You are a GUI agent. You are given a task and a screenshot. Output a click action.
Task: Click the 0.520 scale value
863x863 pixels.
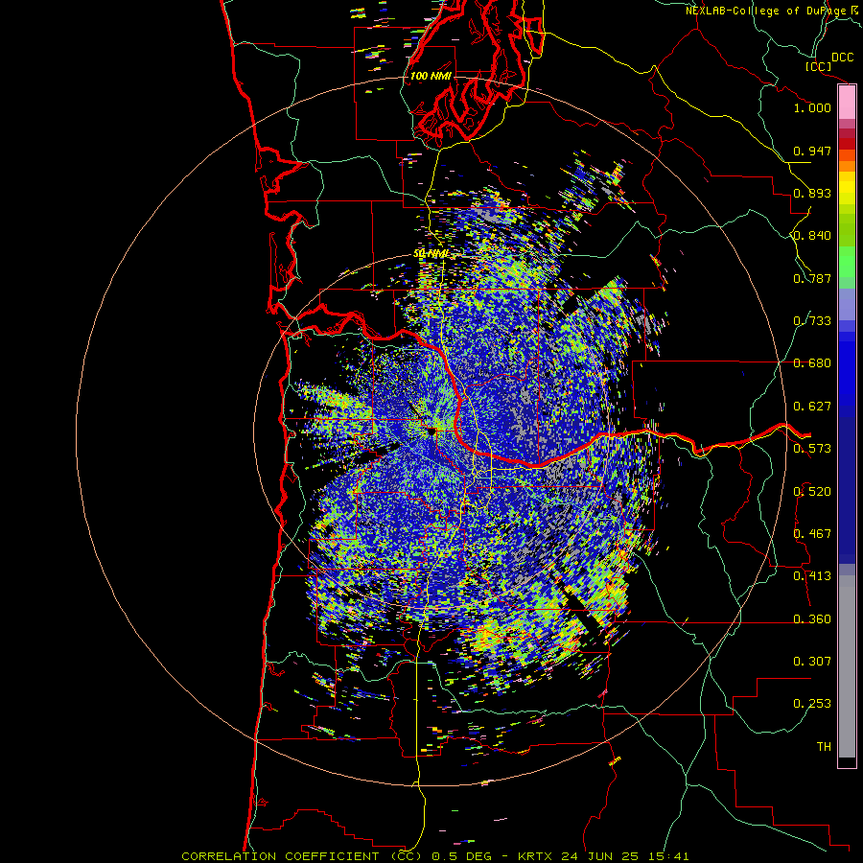click(812, 492)
